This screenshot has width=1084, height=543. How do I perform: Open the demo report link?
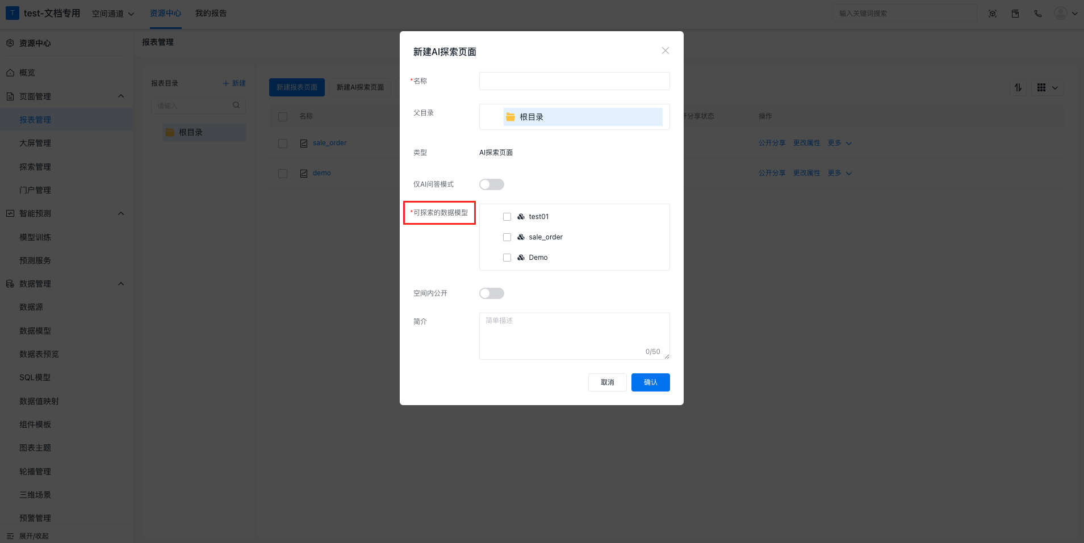pyautogui.click(x=321, y=173)
